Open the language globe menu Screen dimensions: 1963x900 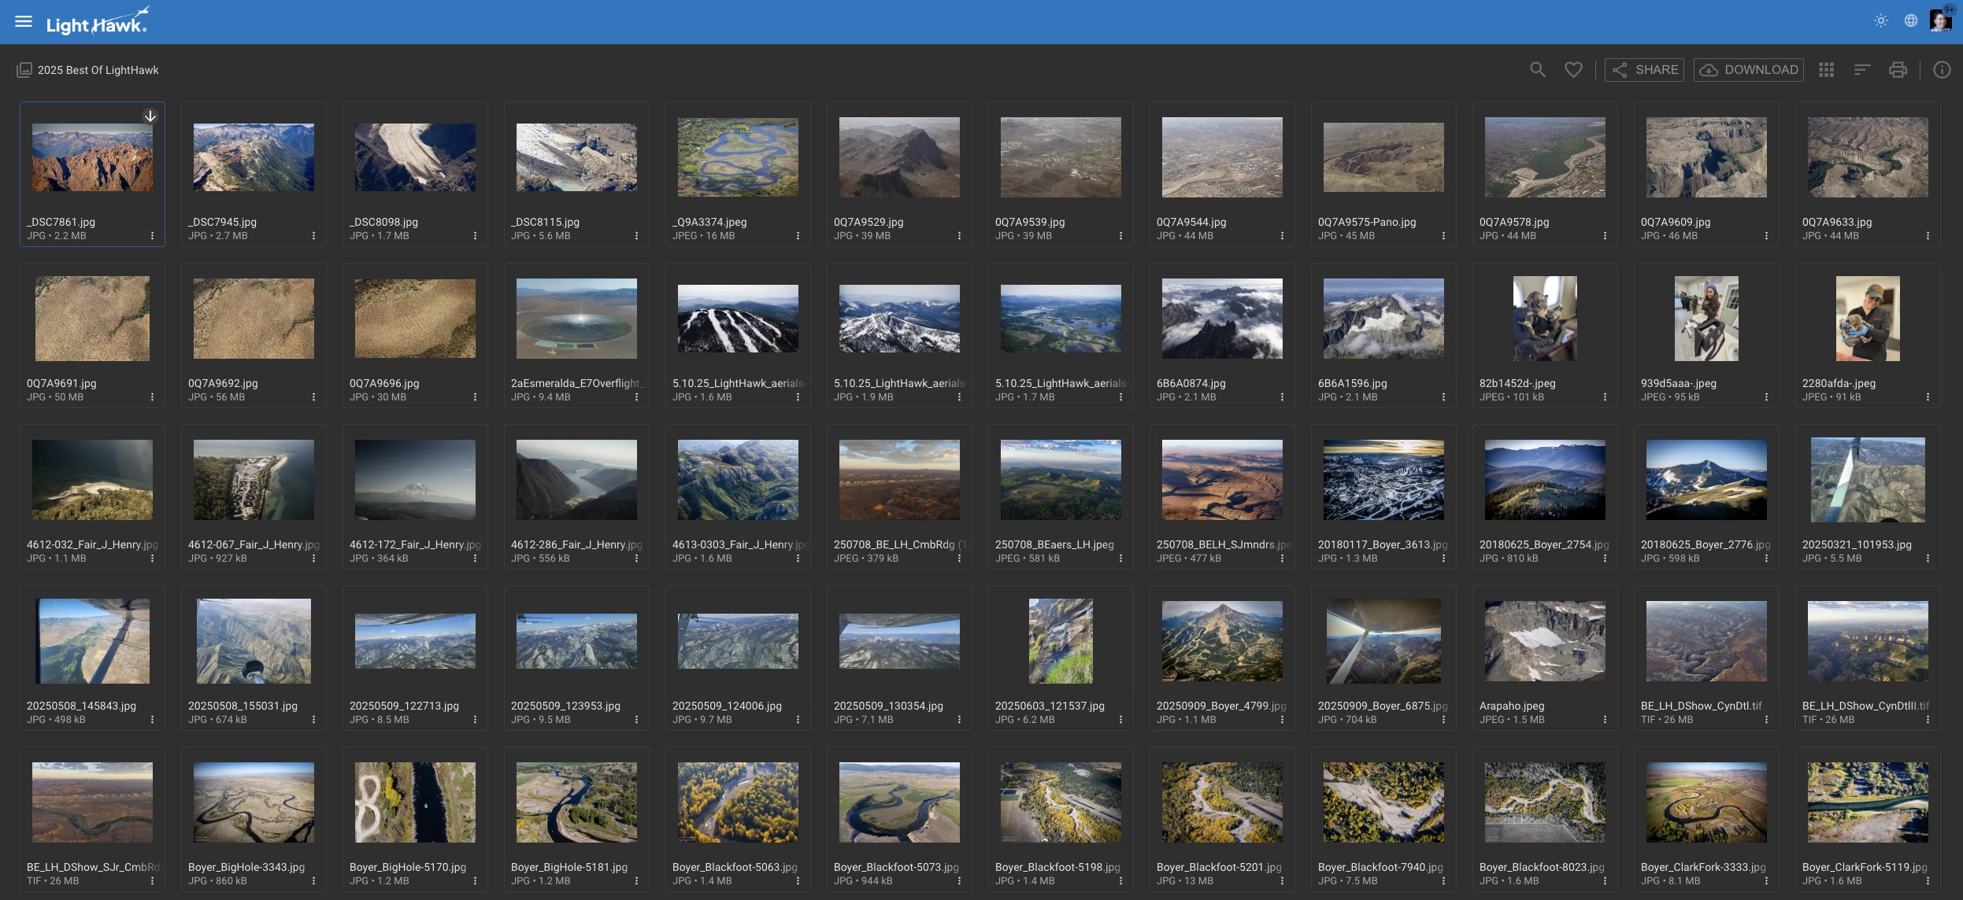pos(1911,21)
